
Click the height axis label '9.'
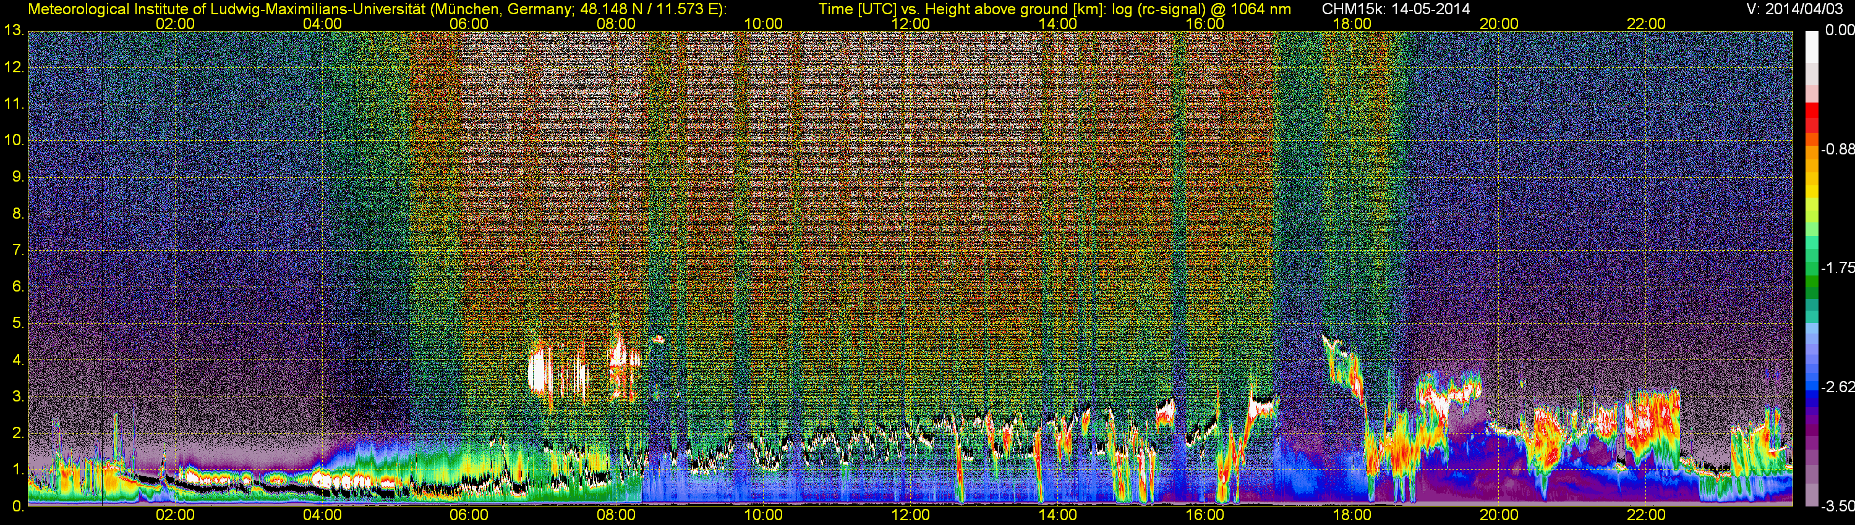pyautogui.click(x=18, y=177)
